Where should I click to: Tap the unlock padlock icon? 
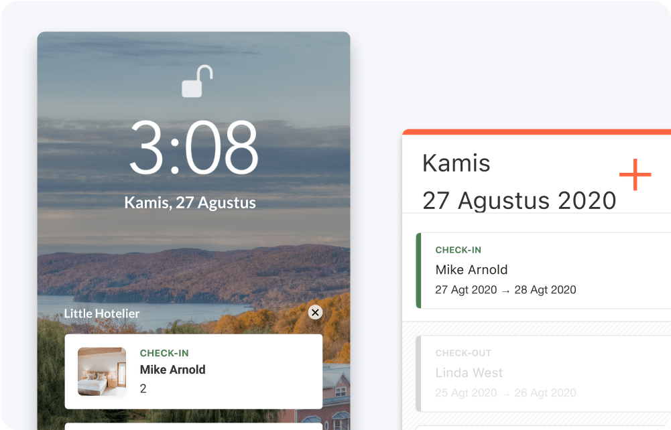197,81
